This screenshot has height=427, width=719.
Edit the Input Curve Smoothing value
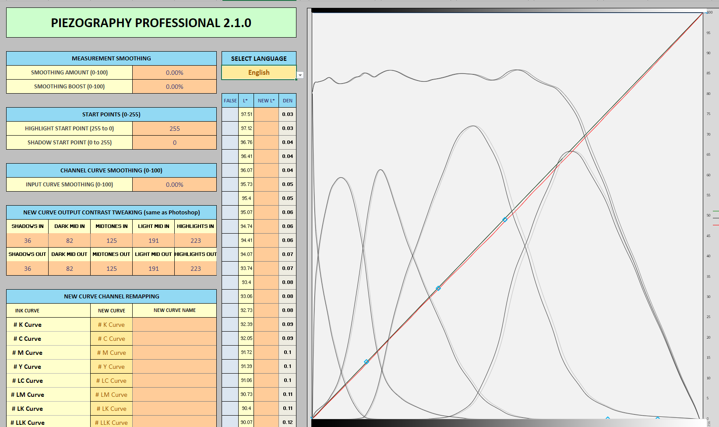(174, 185)
